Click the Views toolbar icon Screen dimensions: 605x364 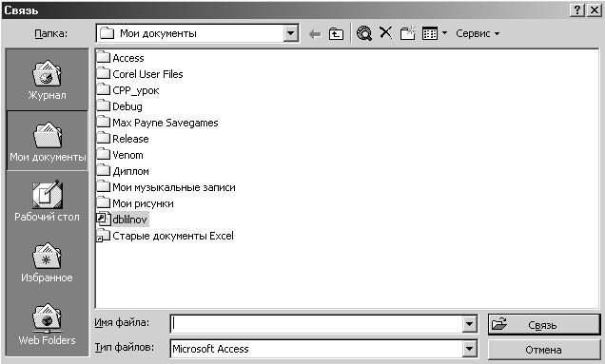430,33
